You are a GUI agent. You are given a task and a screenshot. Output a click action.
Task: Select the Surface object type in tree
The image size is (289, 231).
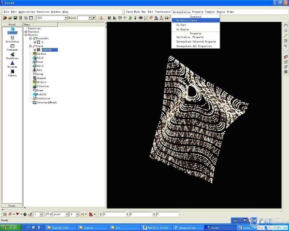(41, 54)
